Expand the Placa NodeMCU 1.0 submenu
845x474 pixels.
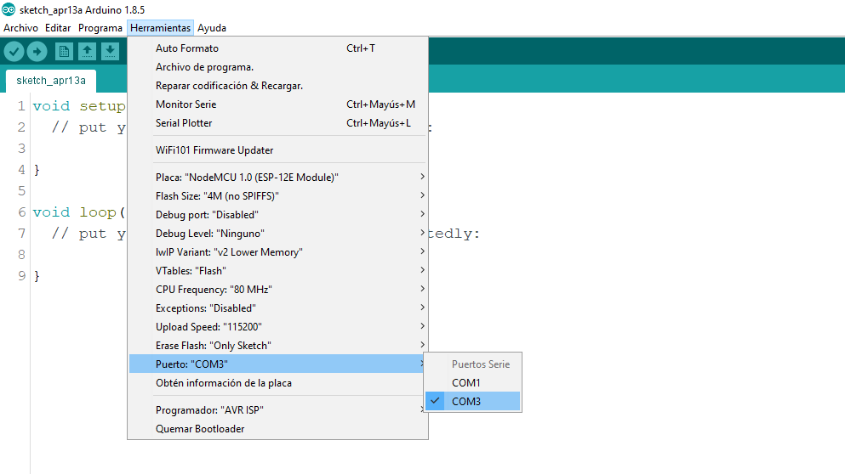click(x=277, y=177)
